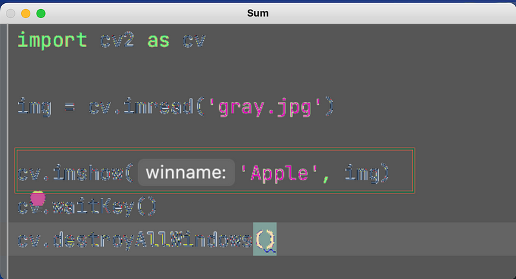Screen dimensions: 516x279
Task: Click the cv.imshow function name
Action: coord(74,173)
